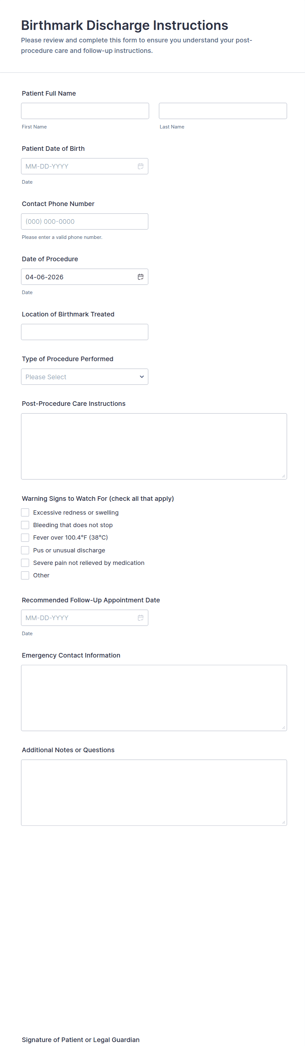Screen dimensions: 305x1046
Task: Check Excessive redness or swelling
Action: (x=25, y=512)
